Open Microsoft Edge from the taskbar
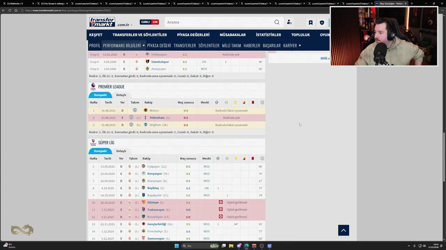The height and width of the screenshot is (250, 446). (x=246, y=246)
